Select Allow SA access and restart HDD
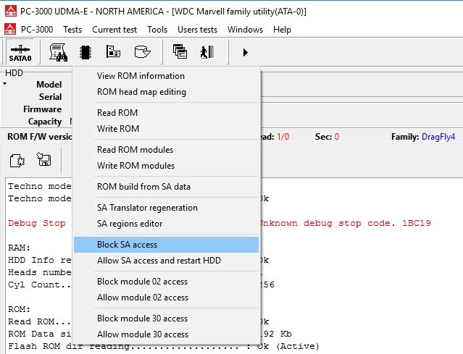Viewport: 463px width, 354px height. (x=166, y=261)
